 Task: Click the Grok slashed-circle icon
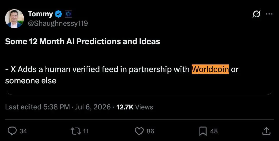click(x=256, y=14)
